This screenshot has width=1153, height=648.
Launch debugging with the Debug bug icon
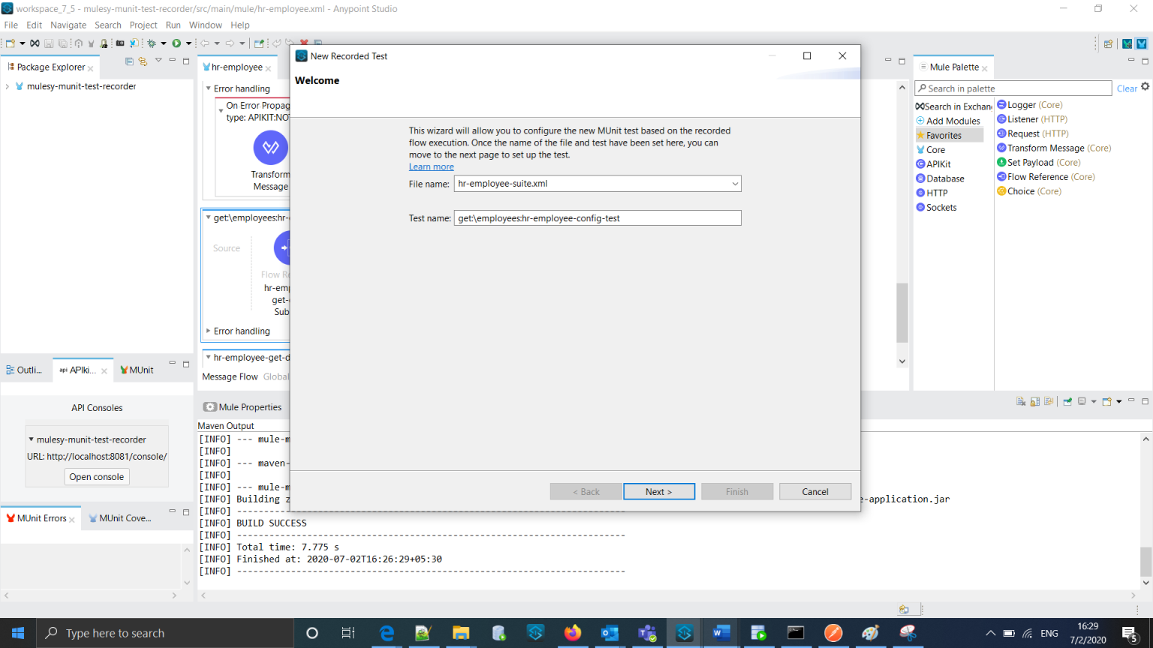153,43
